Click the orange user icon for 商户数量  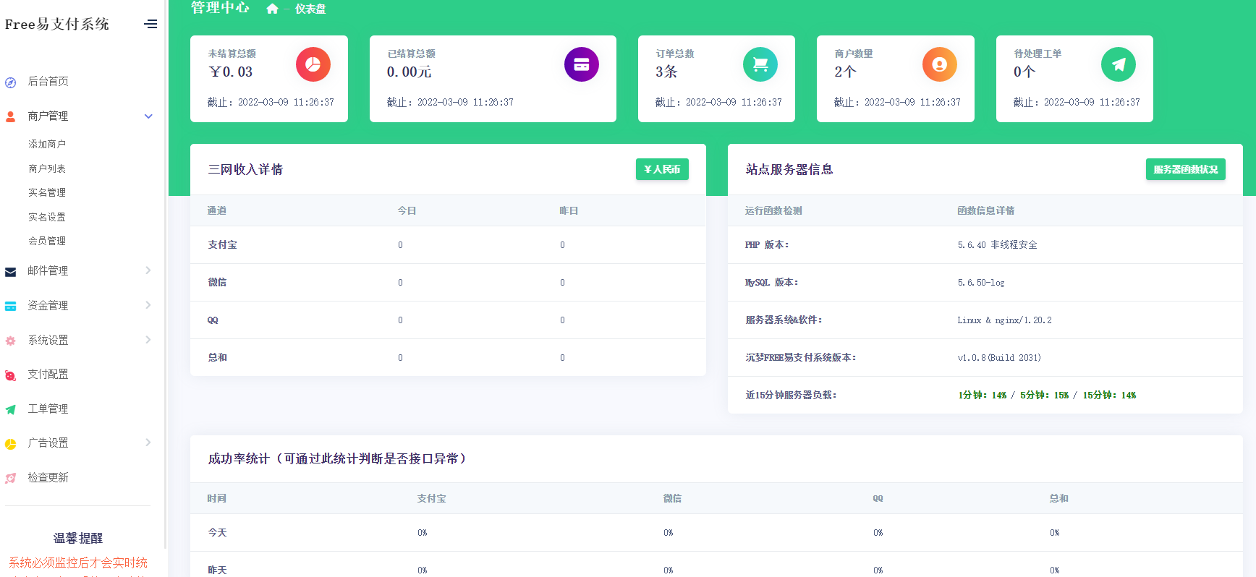(940, 64)
